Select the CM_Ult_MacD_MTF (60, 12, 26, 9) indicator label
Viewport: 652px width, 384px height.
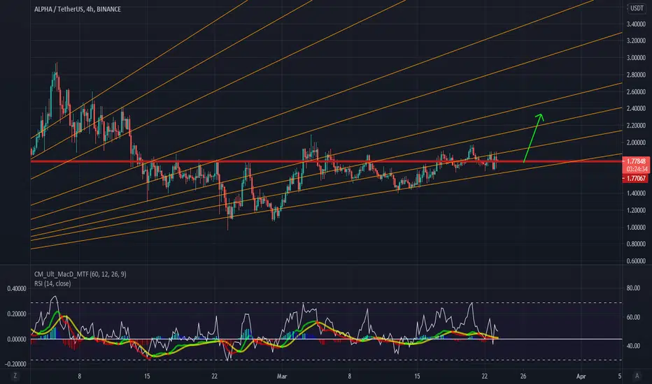[80, 274]
